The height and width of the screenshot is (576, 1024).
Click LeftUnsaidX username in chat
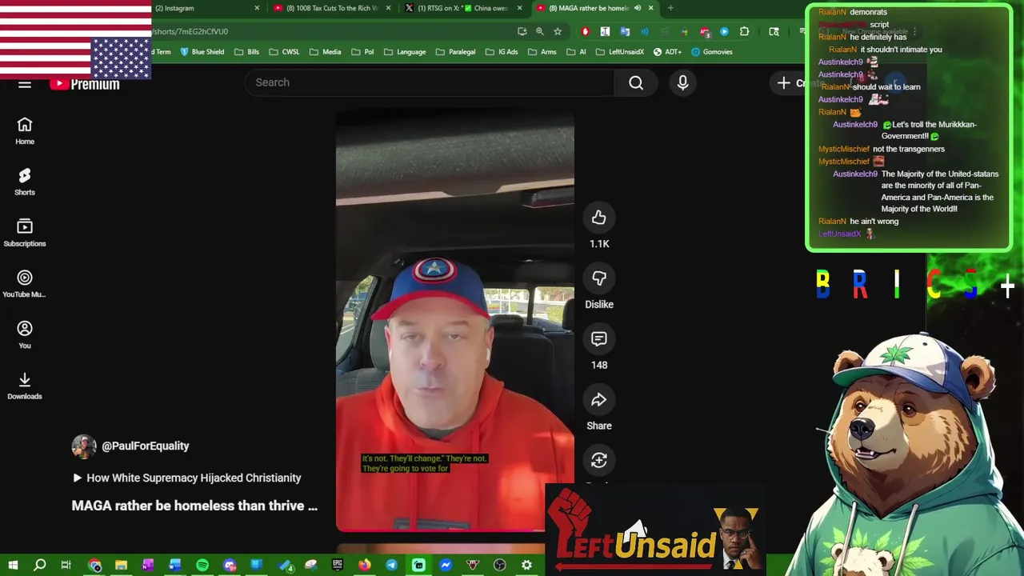pyautogui.click(x=839, y=234)
